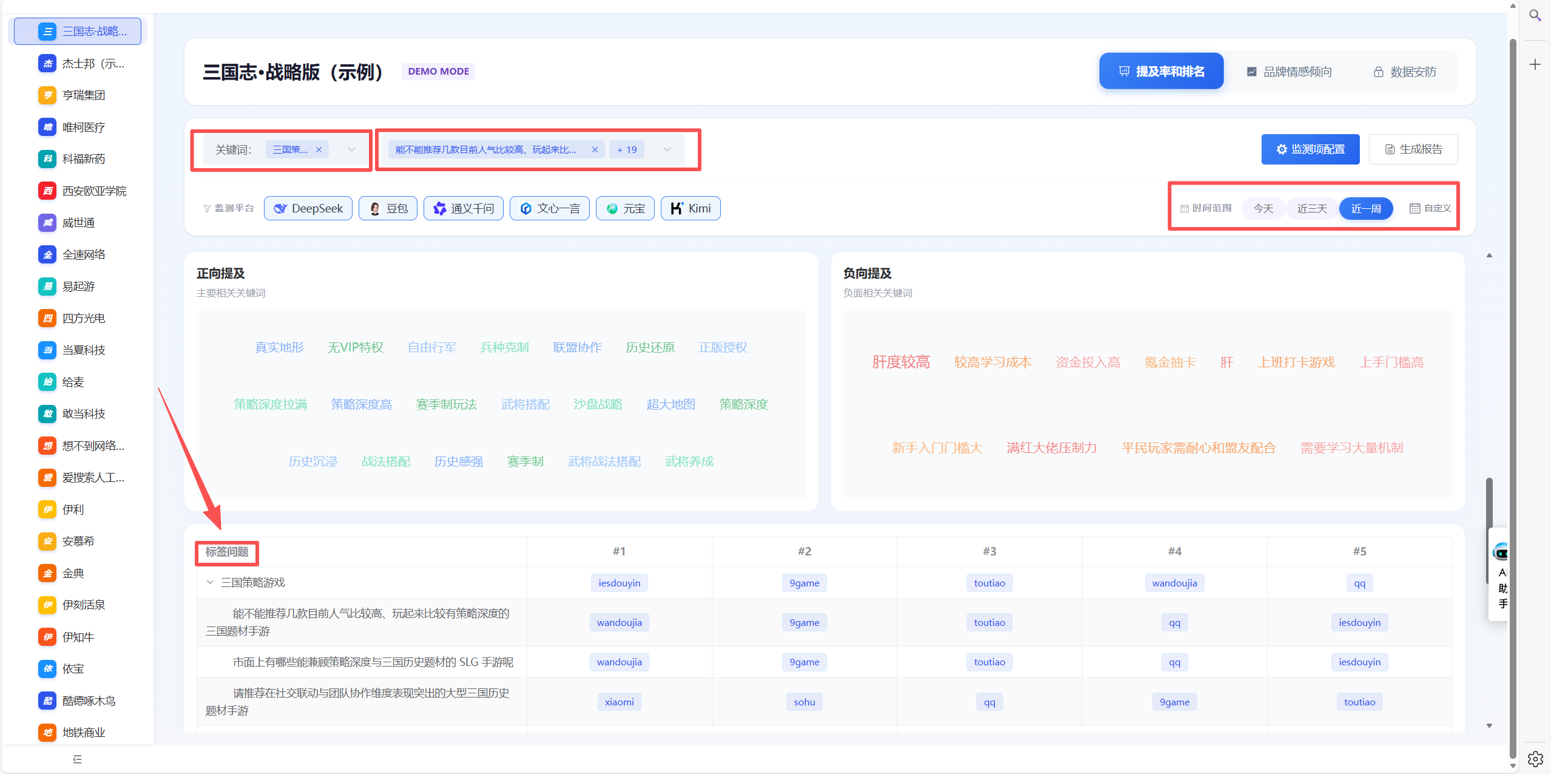Toggle the Kimi platform filter
Viewport: 1551px width, 774px height.
click(690, 208)
